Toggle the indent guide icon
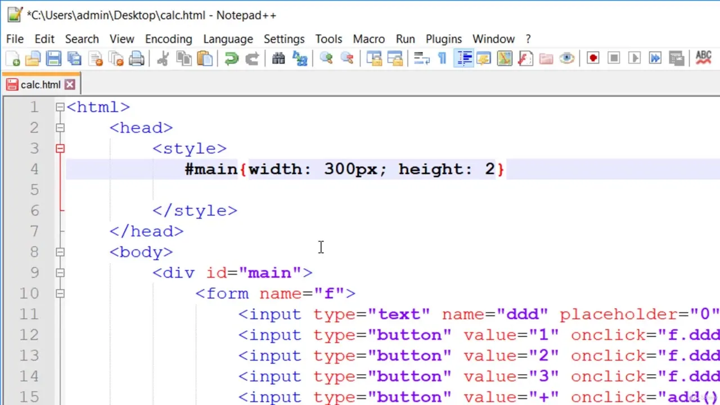 [x=463, y=58]
